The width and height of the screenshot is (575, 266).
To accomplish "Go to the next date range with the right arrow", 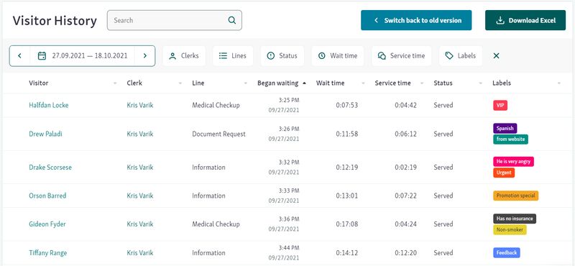I will pyautogui.click(x=145, y=56).
